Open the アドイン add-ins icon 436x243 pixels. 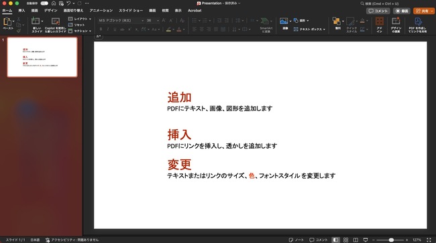[x=380, y=21]
